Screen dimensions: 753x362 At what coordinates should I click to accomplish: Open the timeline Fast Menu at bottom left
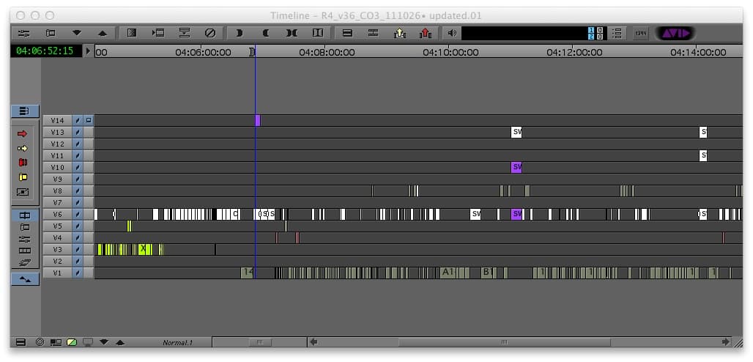(x=21, y=342)
